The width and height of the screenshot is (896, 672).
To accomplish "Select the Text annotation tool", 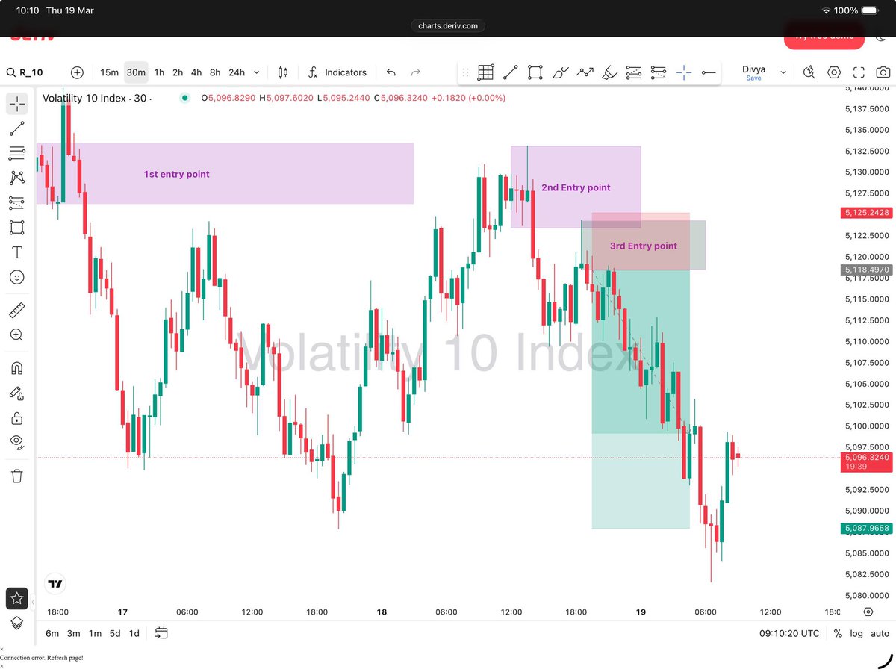I will coord(16,252).
